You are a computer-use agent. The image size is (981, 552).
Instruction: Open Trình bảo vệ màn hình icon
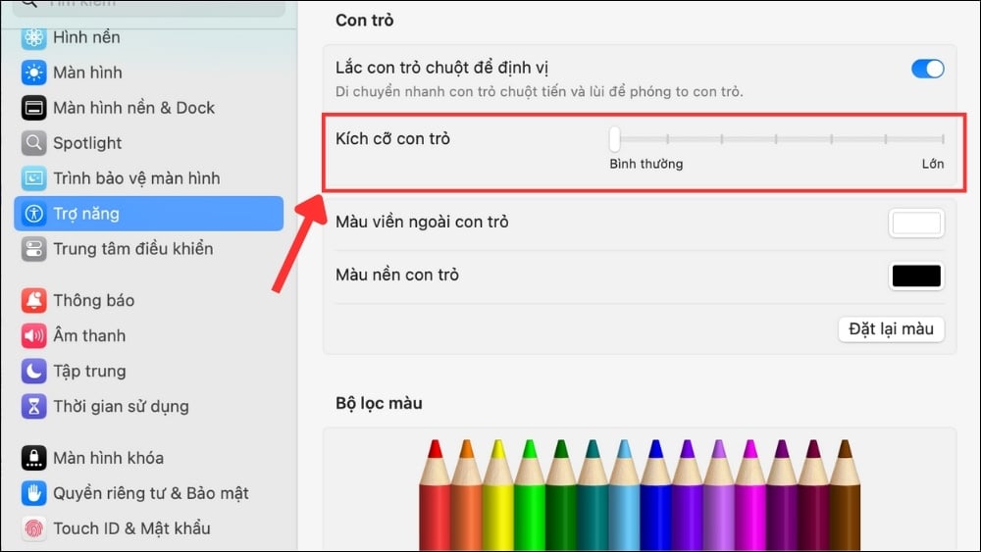point(34,178)
